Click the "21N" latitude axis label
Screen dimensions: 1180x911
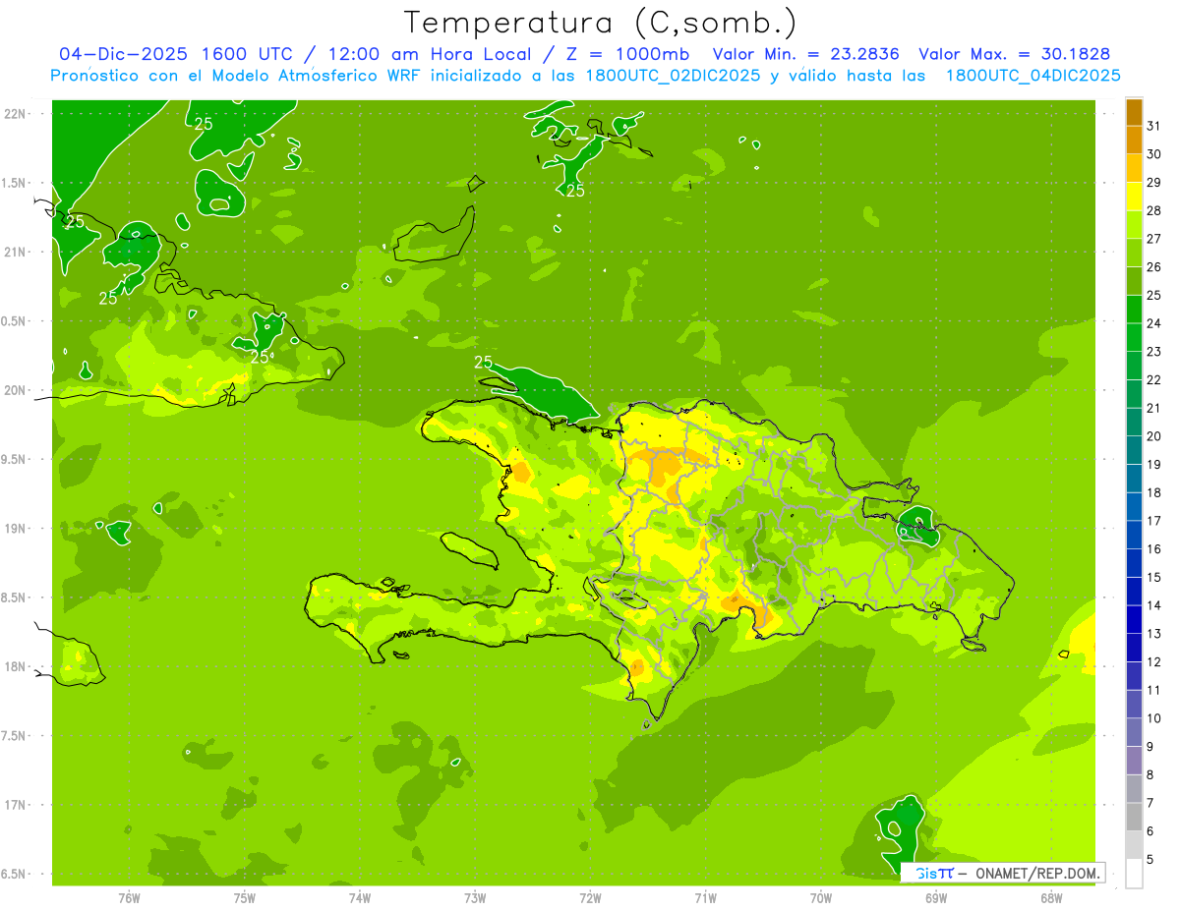(x=17, y=253)
